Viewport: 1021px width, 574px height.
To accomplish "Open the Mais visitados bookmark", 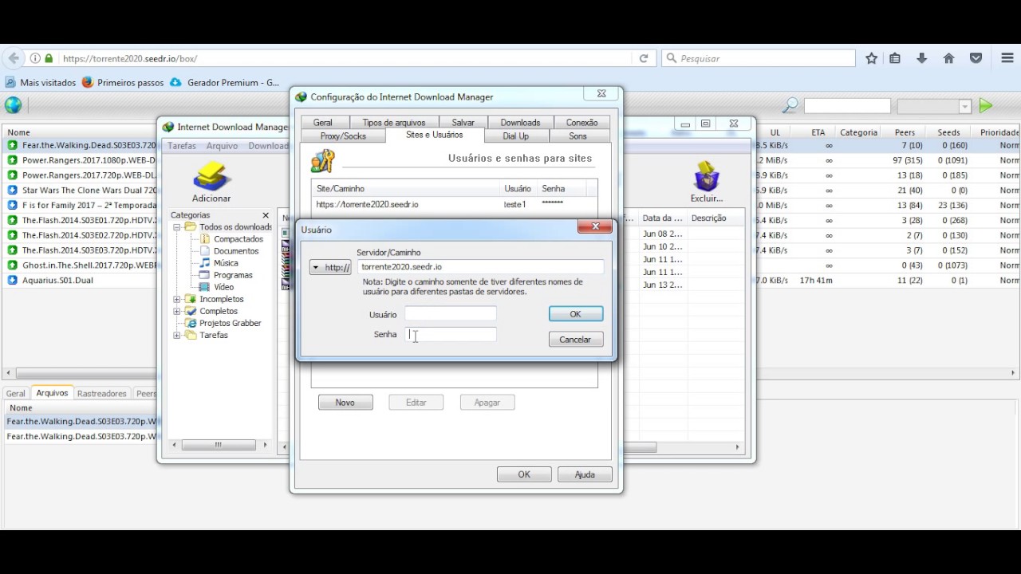I will pyautogui.click(x=40, y=82).
